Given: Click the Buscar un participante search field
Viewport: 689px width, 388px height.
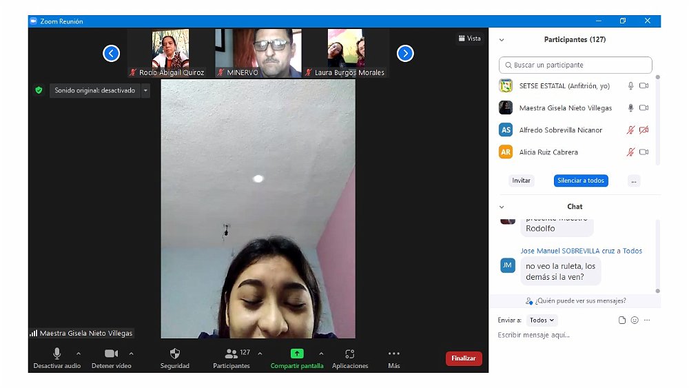Looking at the screenshot, I should click(575, 65).
